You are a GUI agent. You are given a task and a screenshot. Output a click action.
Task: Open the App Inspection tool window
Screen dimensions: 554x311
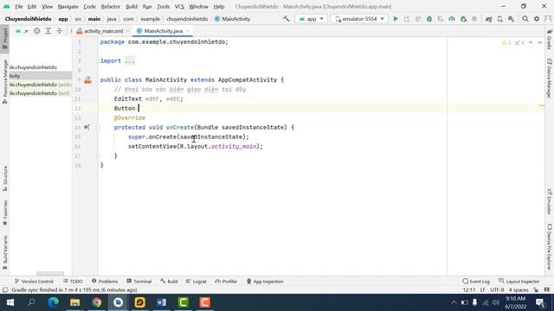[x=265, y=282]
